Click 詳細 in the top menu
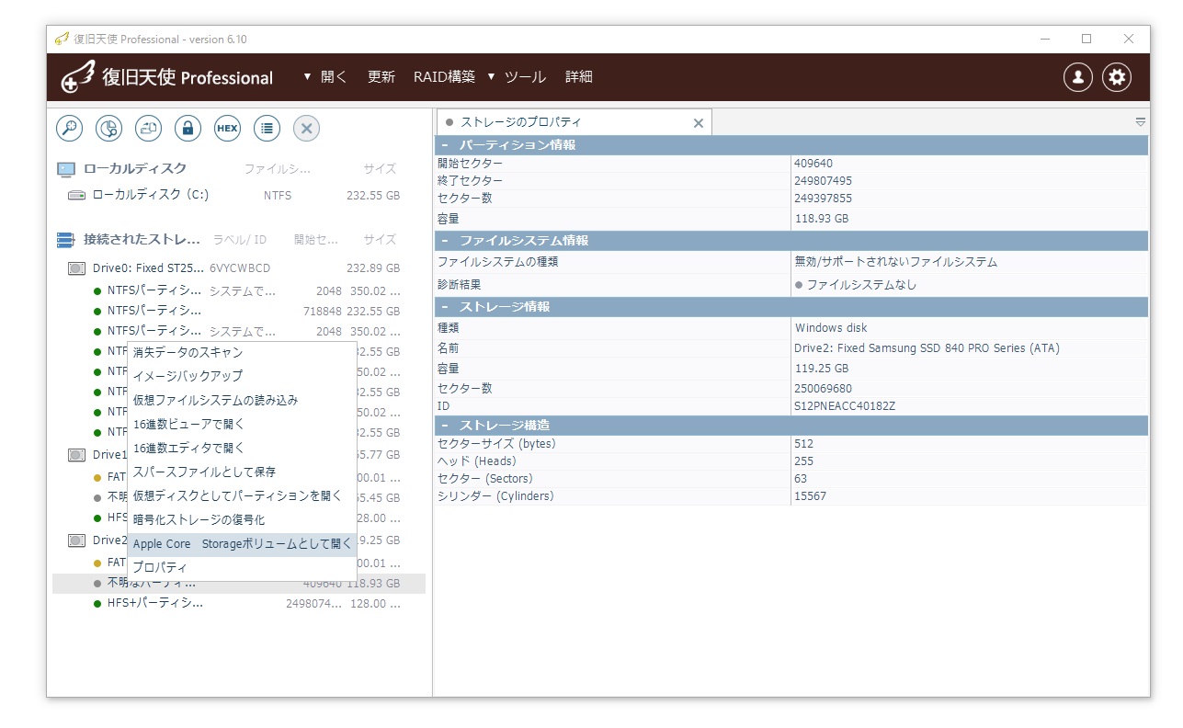Image resolution: width=1183 pixels, height=728 pixels. point(579,77)
